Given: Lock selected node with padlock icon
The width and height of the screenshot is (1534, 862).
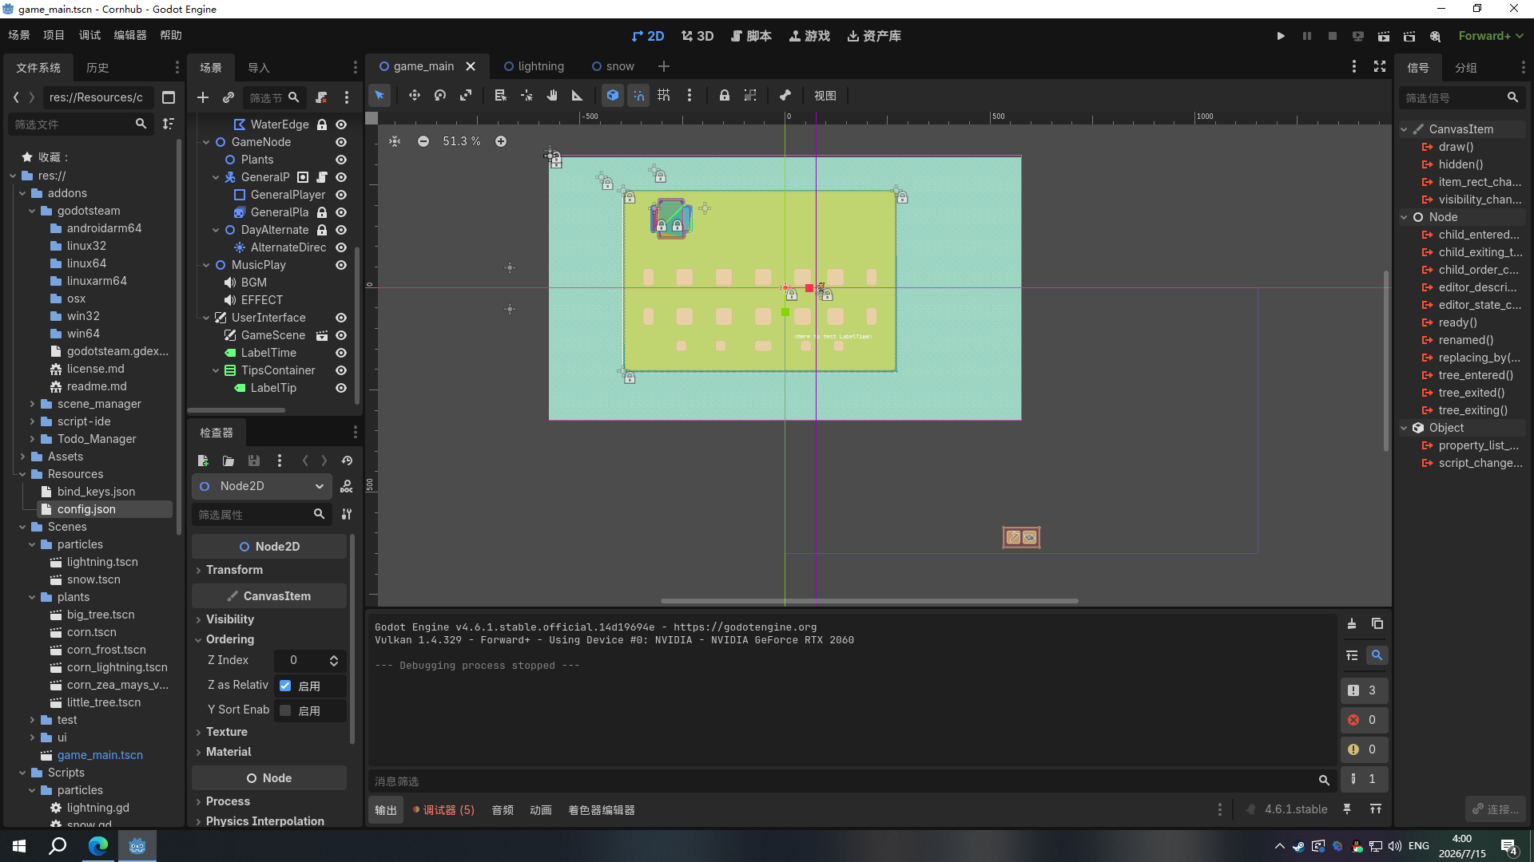Looking at the screenshot, I should click(x=724, y=96).
